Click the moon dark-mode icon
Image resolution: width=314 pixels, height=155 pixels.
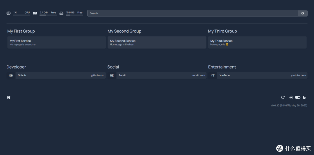click(304, 97)
